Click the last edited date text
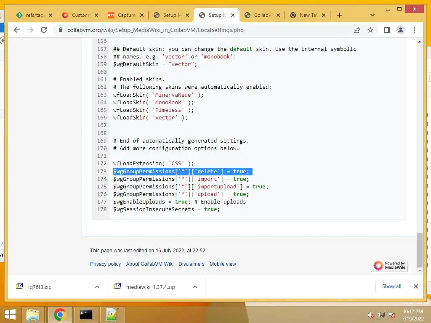 point(148,251)
